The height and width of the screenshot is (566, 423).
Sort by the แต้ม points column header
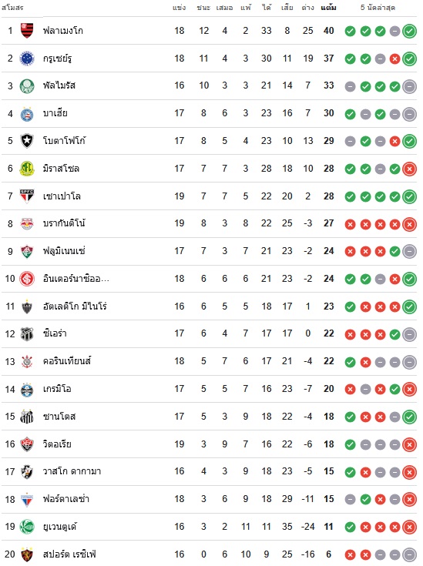(x=328, y=8)
